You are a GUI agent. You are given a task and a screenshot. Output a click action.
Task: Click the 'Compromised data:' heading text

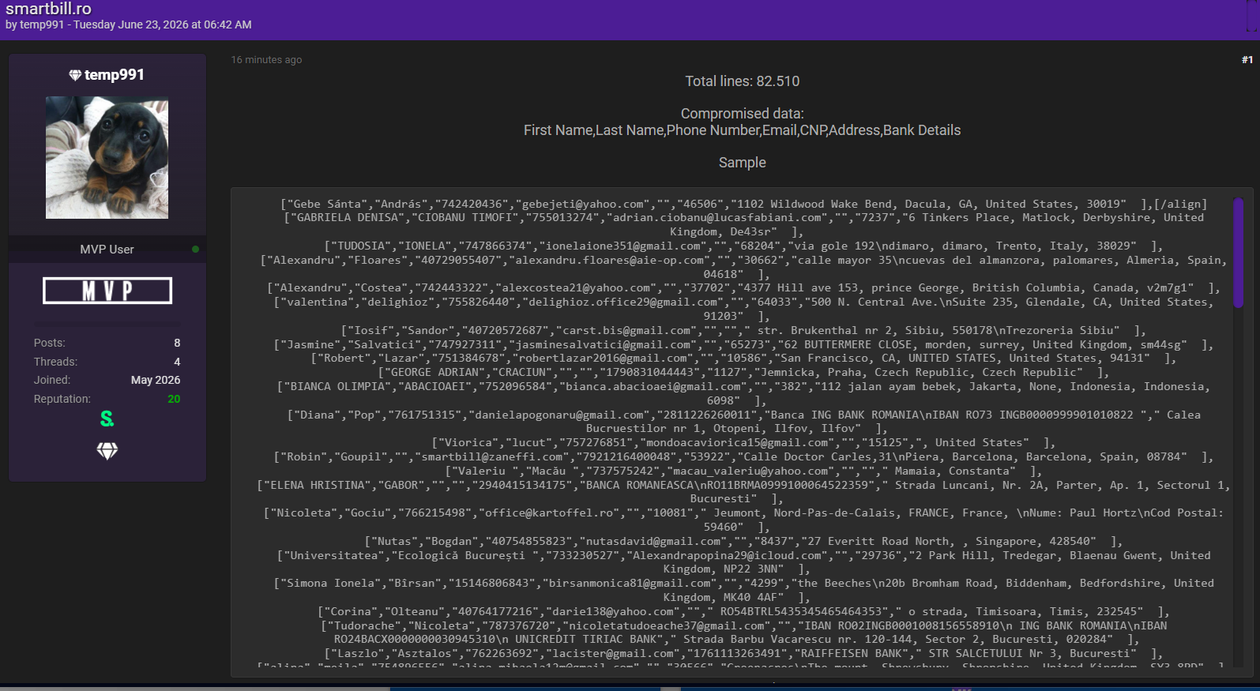(743, 114)
